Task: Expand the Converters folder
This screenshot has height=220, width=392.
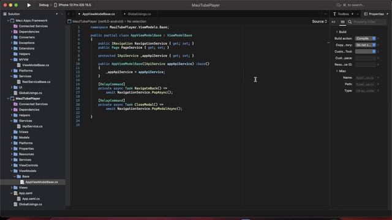Action: 12,37
